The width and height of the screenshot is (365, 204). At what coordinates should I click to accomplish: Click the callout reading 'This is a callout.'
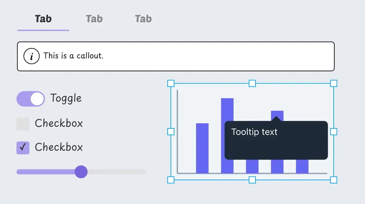pyautogui.click(x=174, y=56)
